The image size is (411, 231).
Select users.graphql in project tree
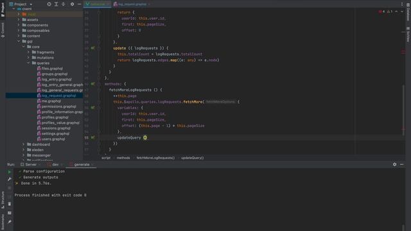tap(53, 139)
